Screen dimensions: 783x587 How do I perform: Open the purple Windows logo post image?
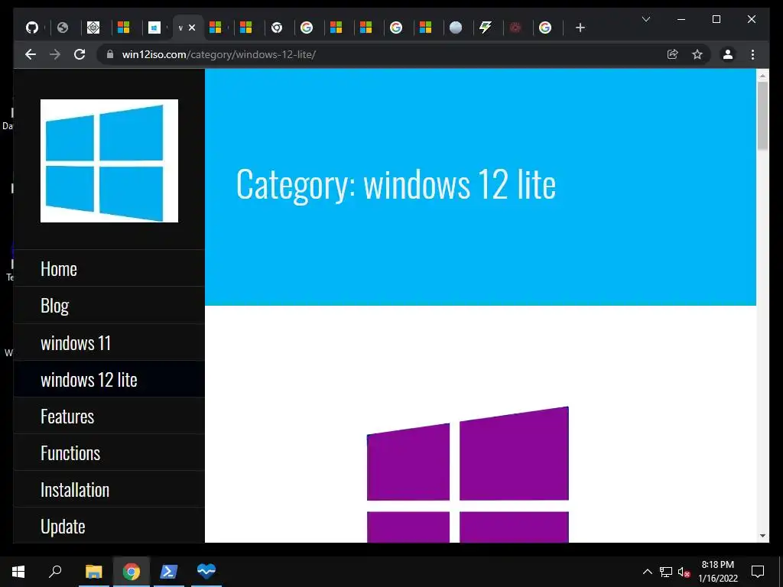click(468, 474)
